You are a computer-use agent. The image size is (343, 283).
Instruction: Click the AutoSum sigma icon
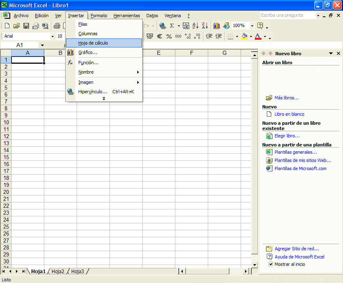tap(172, 26)
